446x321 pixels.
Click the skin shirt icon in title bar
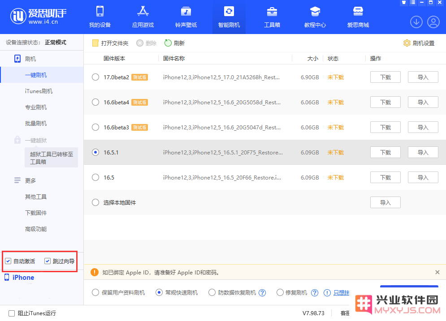point(403,2)
